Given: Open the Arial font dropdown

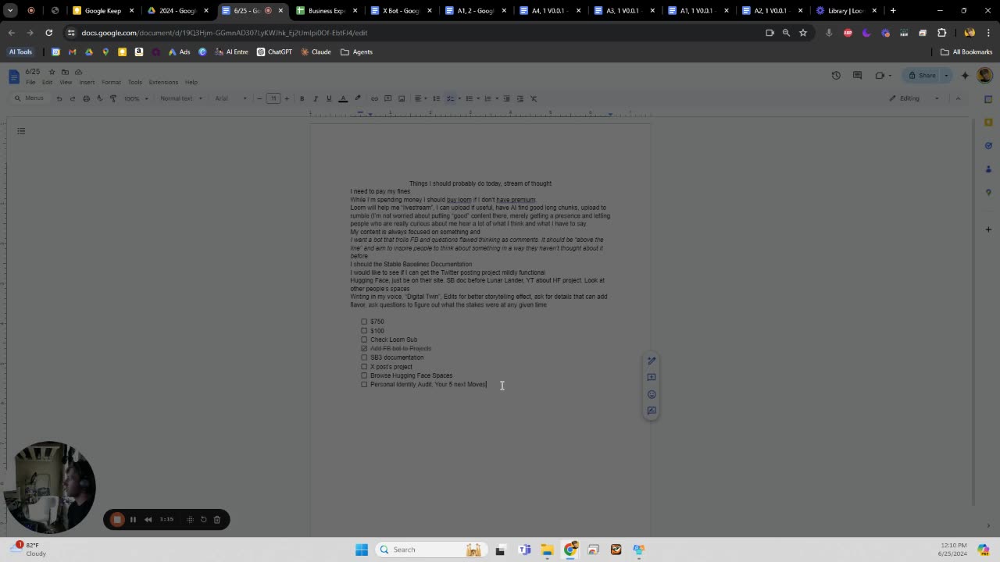Looking at the screenshot, I should pyautogui.click(x=230, y=98).
